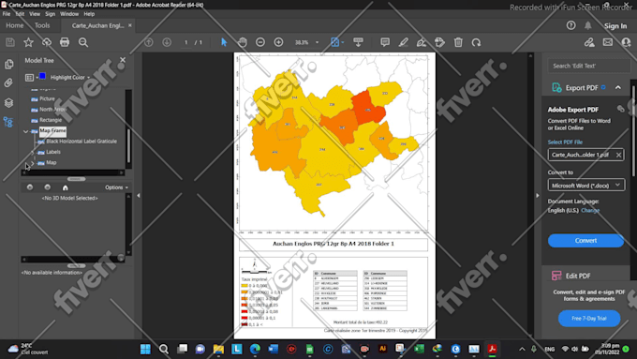Open the sign/fill pen tool
The image size is (637, 359).
pyautogui.click(x=422, y=42)
